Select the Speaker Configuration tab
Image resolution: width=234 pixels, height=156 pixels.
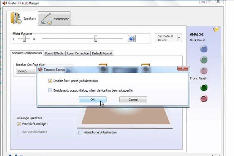pos(27,53)
